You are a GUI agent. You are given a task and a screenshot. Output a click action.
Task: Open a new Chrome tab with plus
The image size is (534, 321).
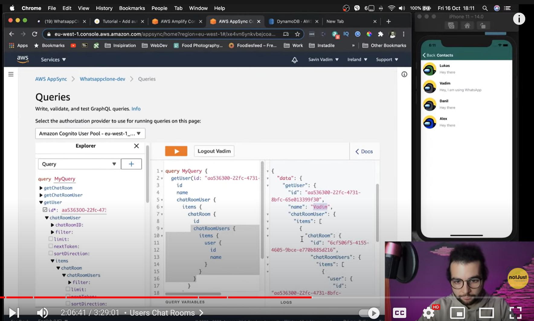(388, 21)
